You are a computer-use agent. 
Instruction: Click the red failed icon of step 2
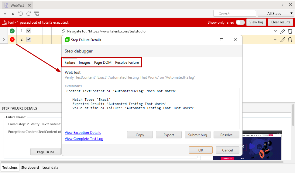pyautogui.click(x=12, y=39)
